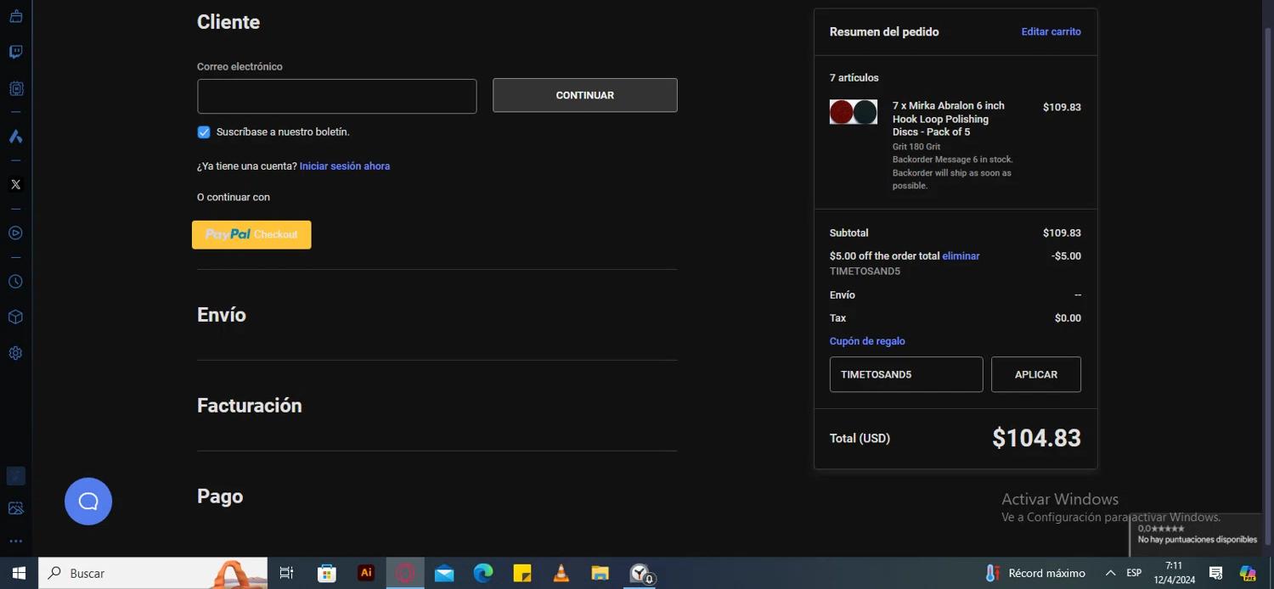Click the Iniciar sesión ahora link
The height and width of the screenshot is (589, 1274).
tap(345, 166)
